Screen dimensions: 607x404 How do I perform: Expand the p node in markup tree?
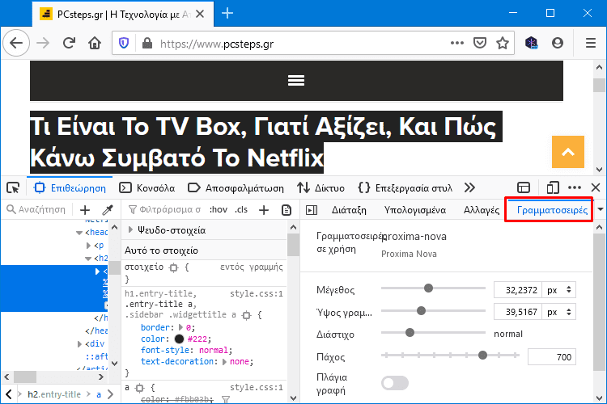pos(88,245)
